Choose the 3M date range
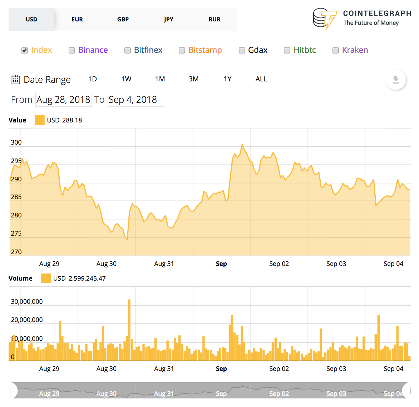Screen dimensions: 419x407 point(193,79)
